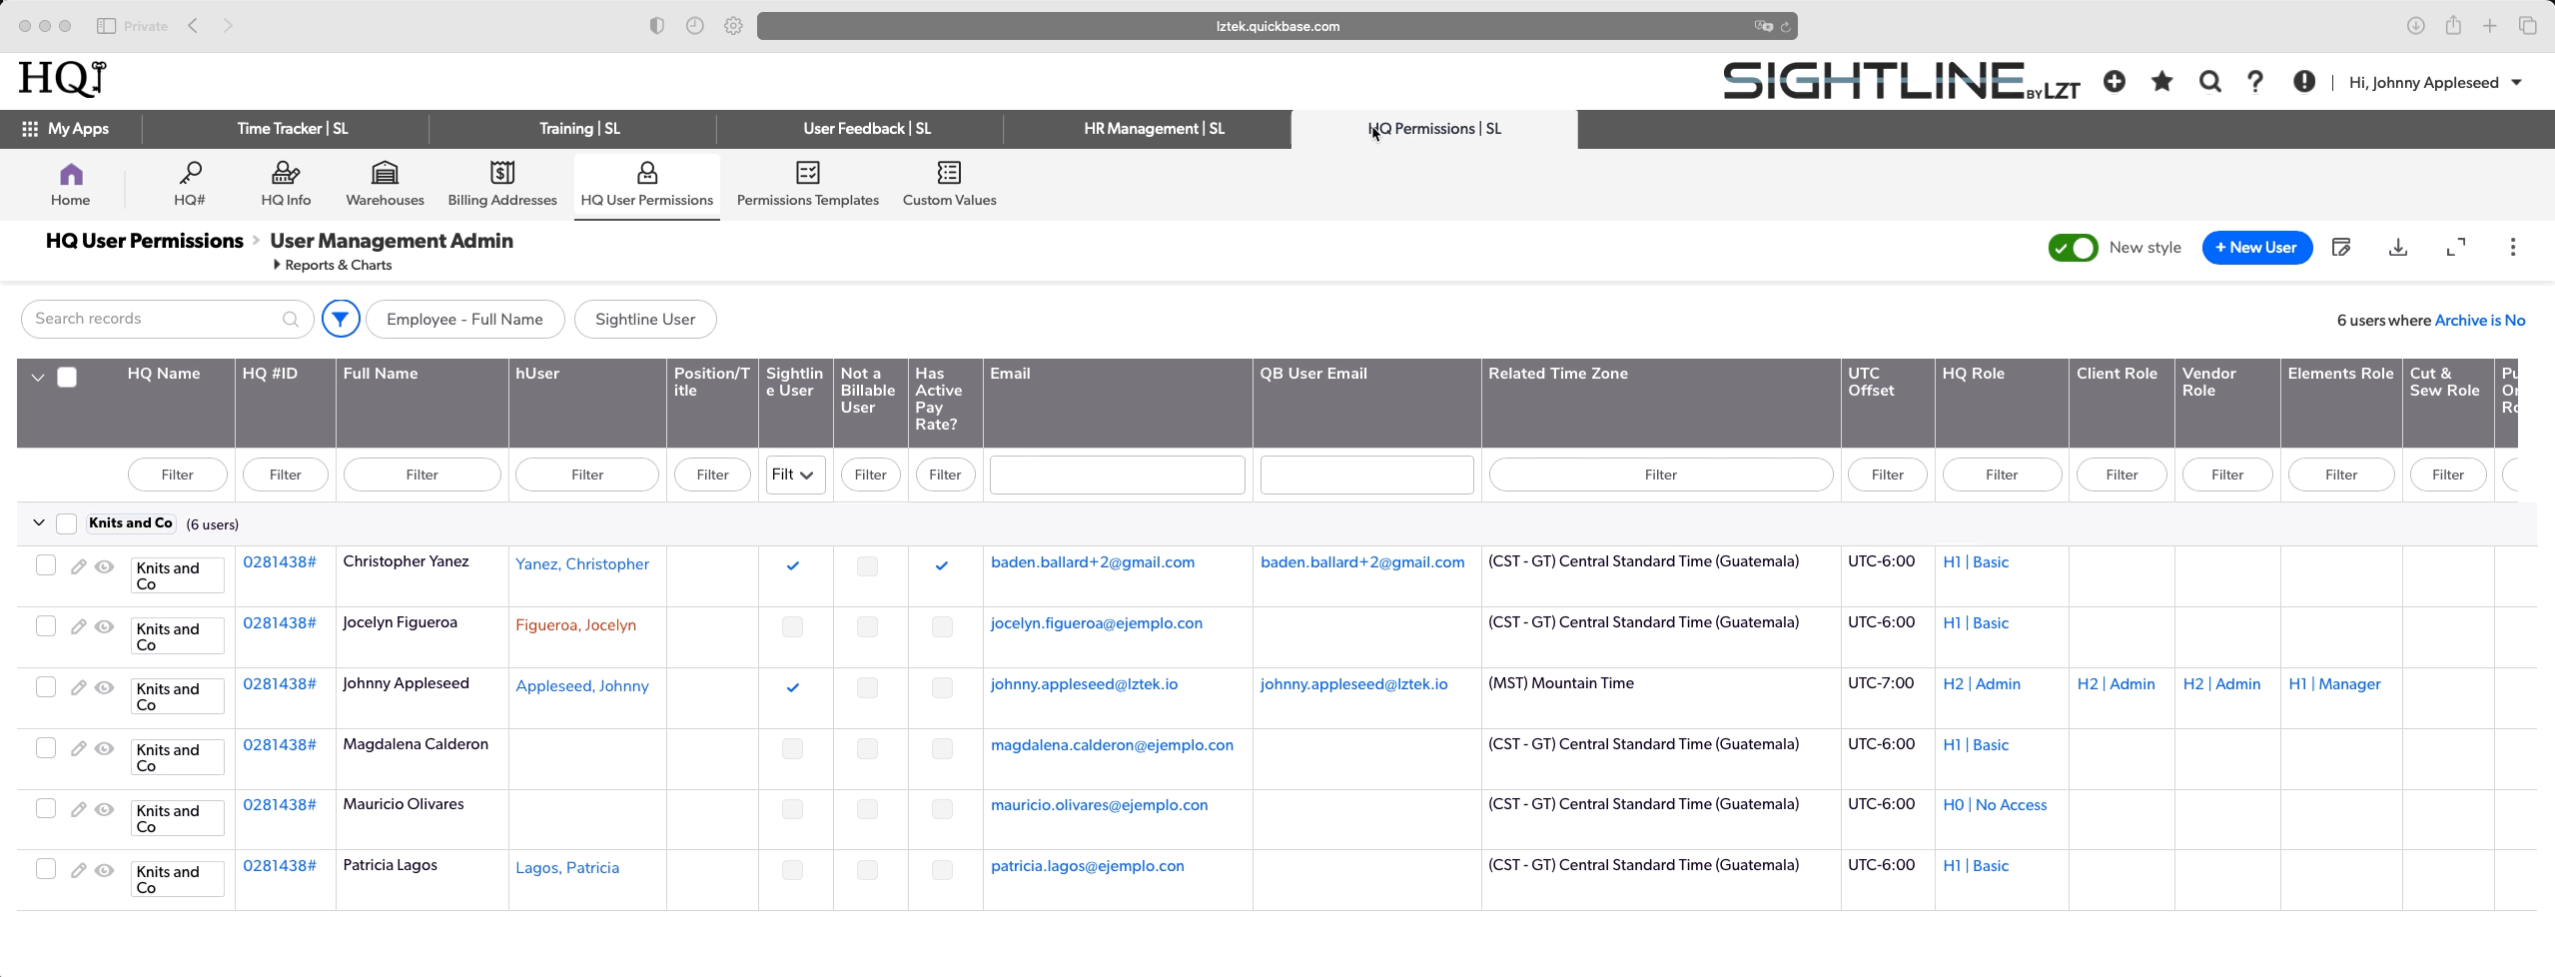This screenshot has width=2555, height=977.
Task: Select the Knits and Co group checkbox
Action: point(67,523)
